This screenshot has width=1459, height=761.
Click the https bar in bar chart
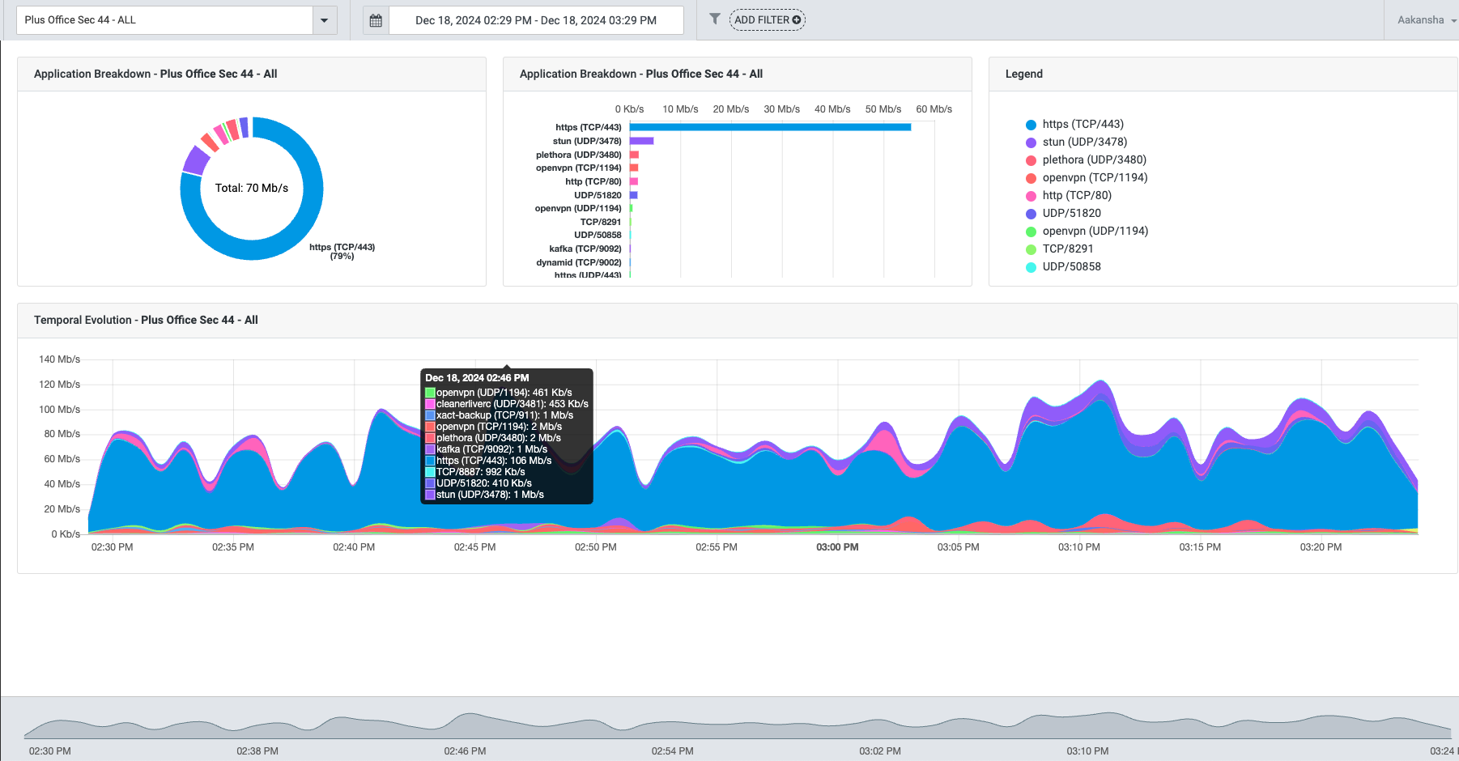(769, 127)
